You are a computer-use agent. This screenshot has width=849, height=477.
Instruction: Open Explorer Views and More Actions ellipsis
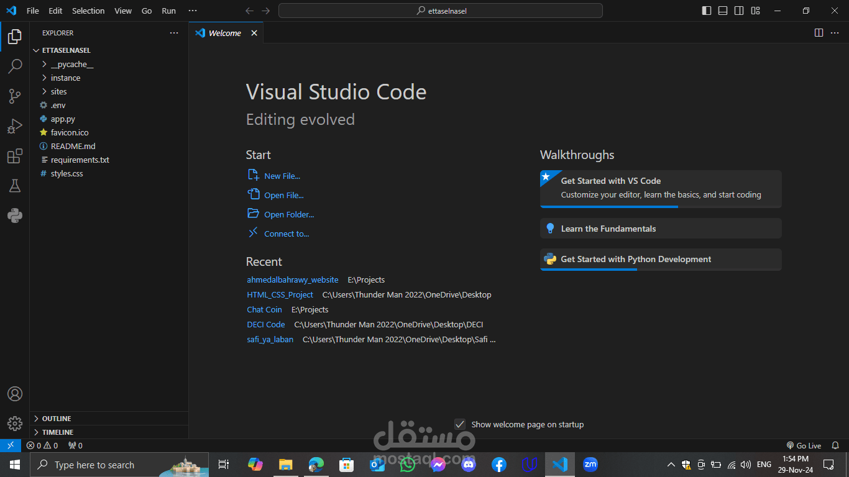coord(174,33)
